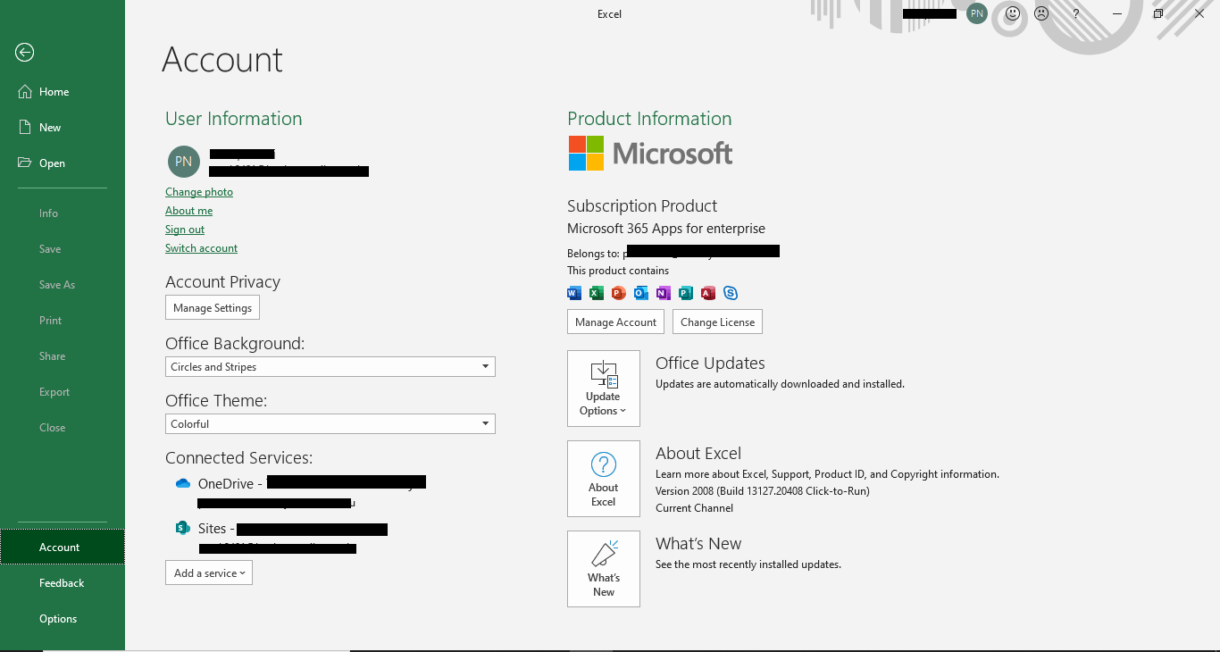This screenshot has width=1220, height=652.
Task: Click the About Excel button
Action: 604,479
